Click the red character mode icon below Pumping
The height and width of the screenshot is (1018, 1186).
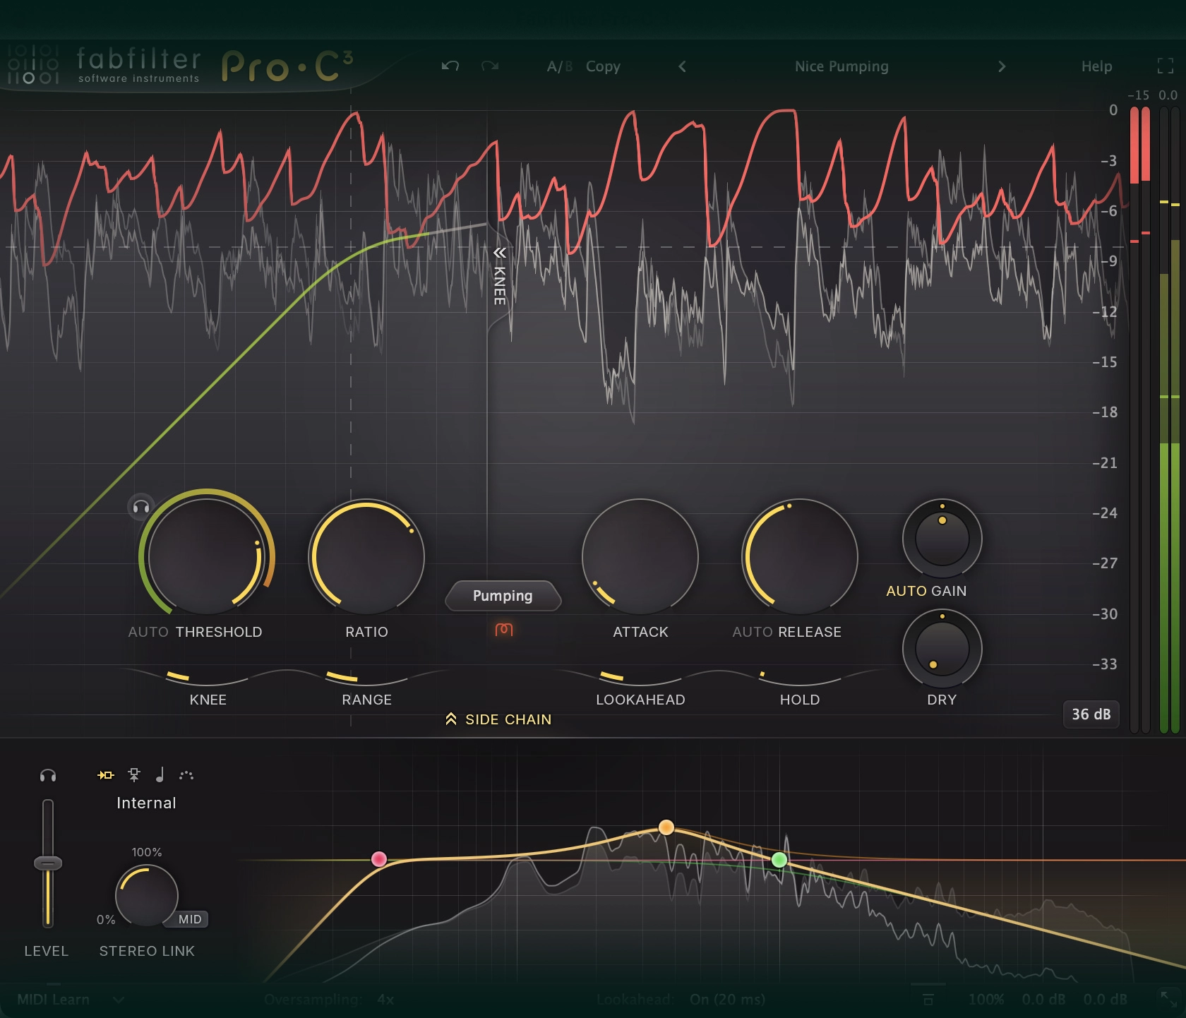(x=503, y=629)
